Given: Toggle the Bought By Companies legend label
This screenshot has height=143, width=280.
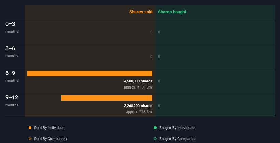Looking at the screenshot, I should click(178, 139).
